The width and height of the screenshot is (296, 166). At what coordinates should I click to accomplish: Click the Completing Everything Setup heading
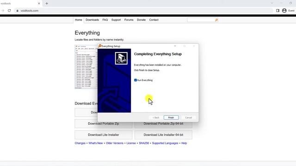coord(158,54)
